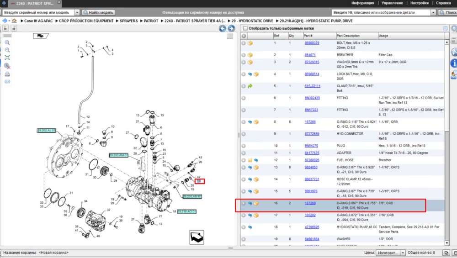Viewport: 457px width, 258px height.
Task: Select round marker for WASHER 84601884
Action: click(x=244, y=239)
